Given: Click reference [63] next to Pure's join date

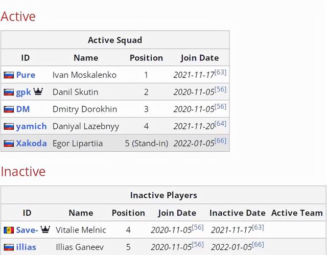Looking at the screenshot, I should click(220, 73).
